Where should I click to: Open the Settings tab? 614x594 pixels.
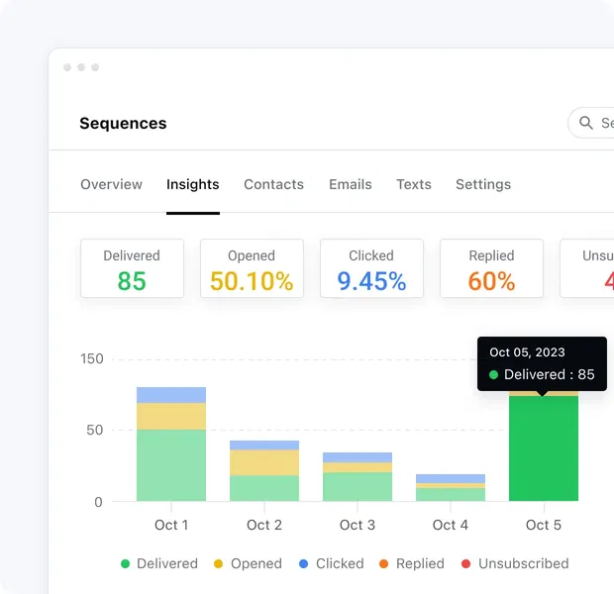483,184
